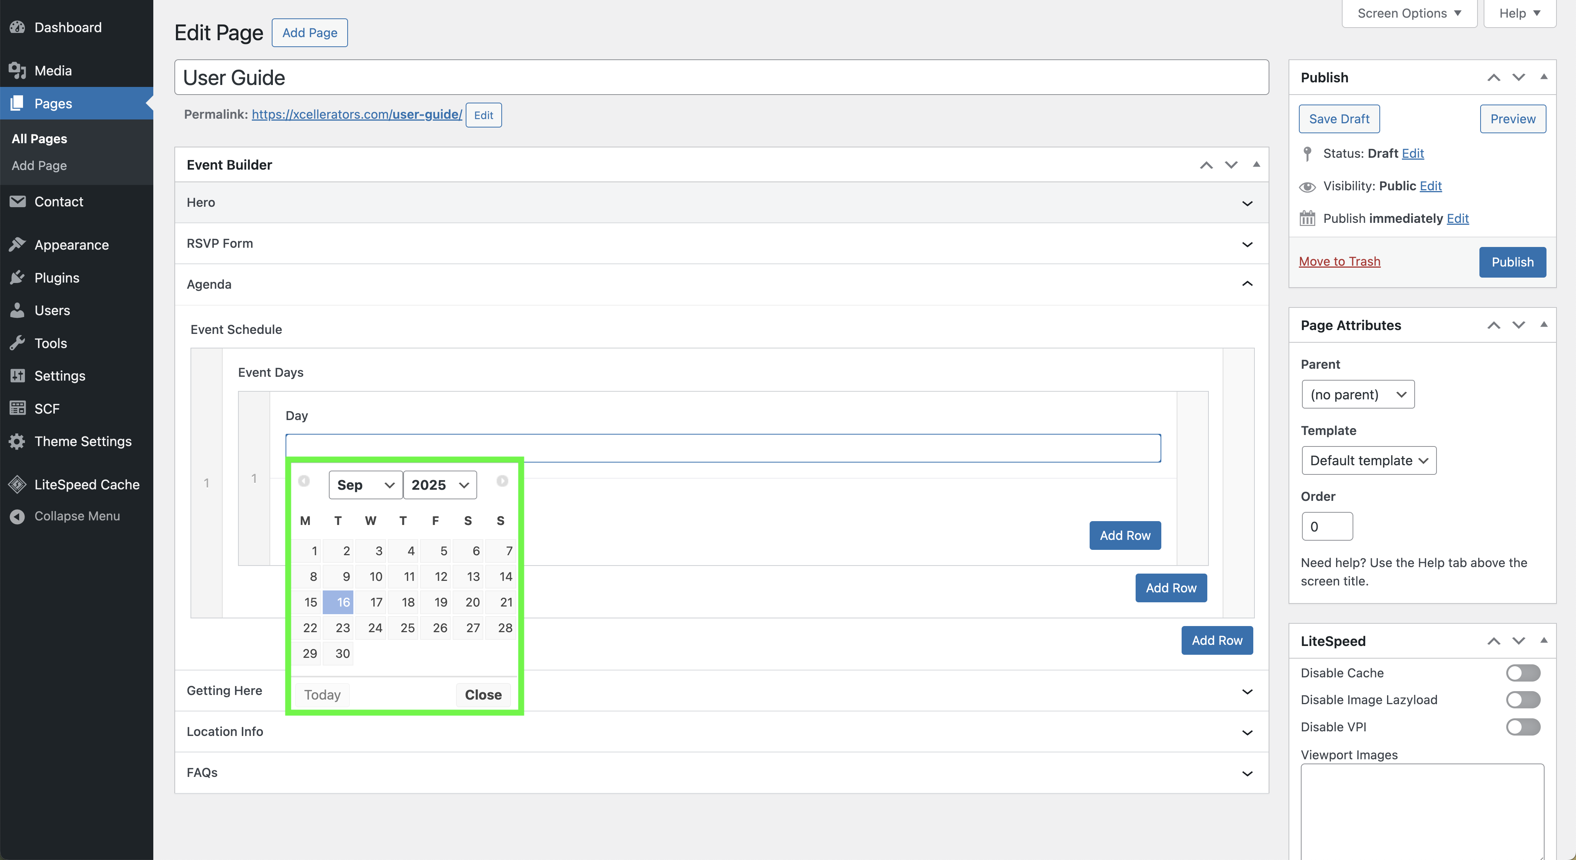Toggle the Disable Cache switch
The width and height of the screenshot is (1576, 860).
point(1523,673)
